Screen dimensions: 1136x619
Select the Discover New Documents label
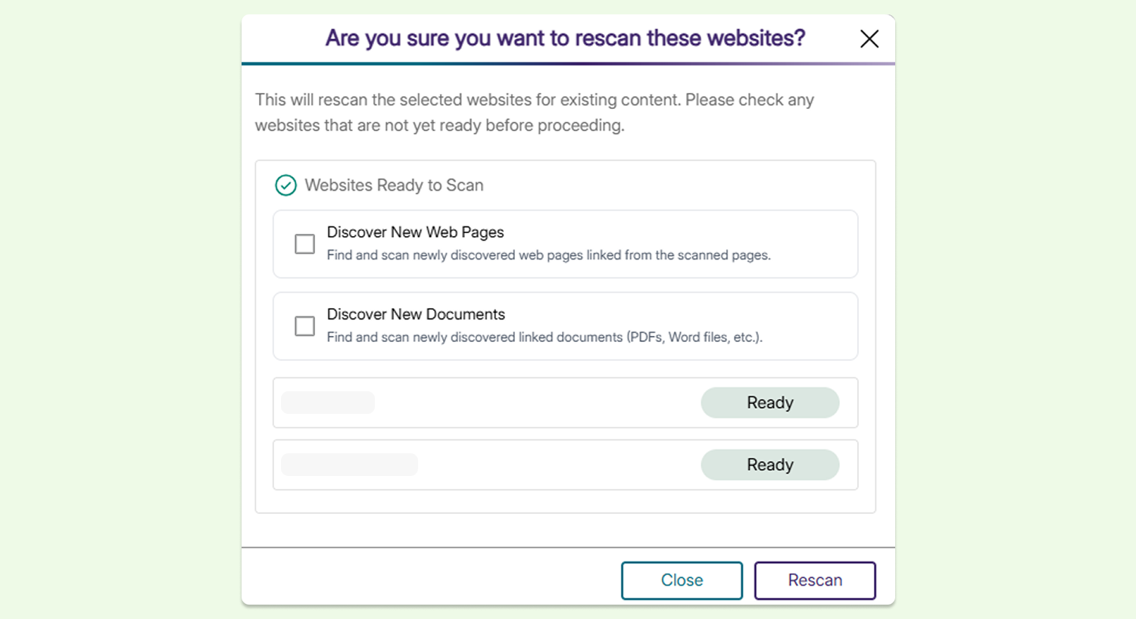point(416,314)
